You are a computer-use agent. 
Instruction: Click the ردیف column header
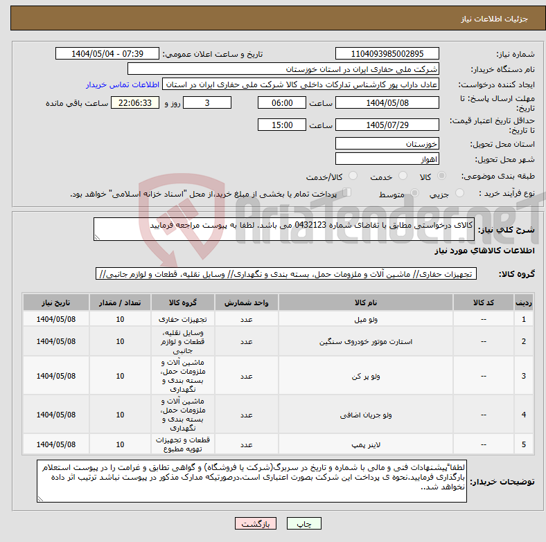click(x=524, y=302)
